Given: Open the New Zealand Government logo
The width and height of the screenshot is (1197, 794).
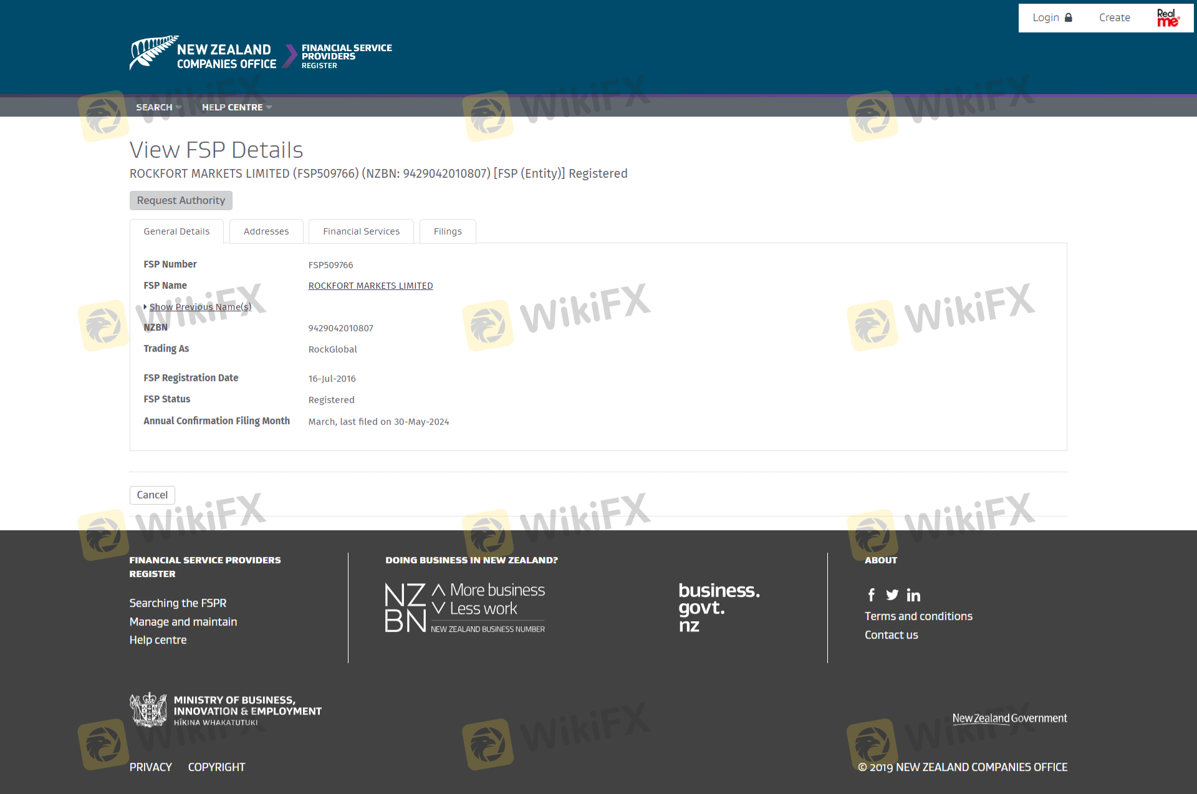Looking at the screenshot, I should pos(1009,719).
